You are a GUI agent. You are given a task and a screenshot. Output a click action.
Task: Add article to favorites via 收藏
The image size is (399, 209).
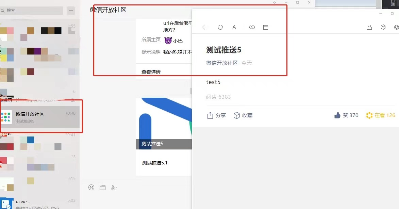point(243,115)
